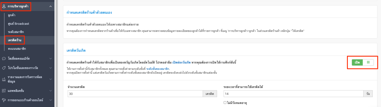The width and height of the screenshot is (381, 107).
Task: Select the เครดิตร้าน submenu item
Action: [15, 40]
